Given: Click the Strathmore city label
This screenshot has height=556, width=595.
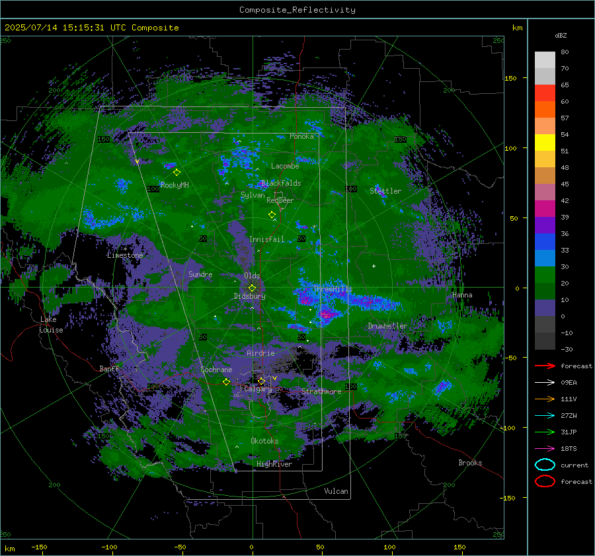Looking at the screenshot, I should point(321,391).
